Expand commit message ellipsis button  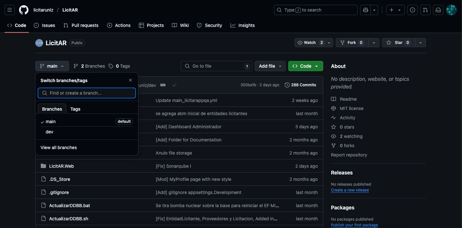click(163, 85)
